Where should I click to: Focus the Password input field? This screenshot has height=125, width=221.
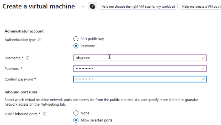point(140,69)
